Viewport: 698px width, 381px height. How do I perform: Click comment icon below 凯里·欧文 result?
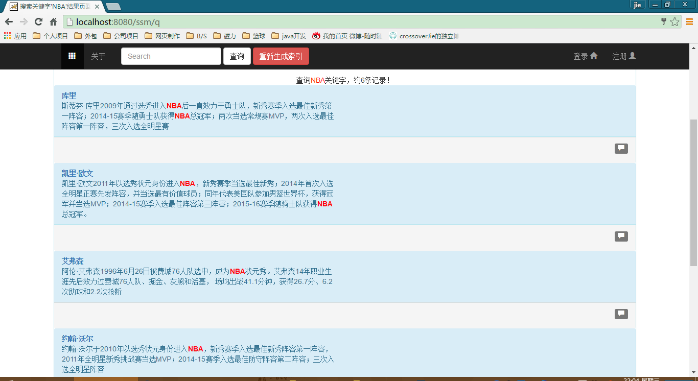coord(621,236)
